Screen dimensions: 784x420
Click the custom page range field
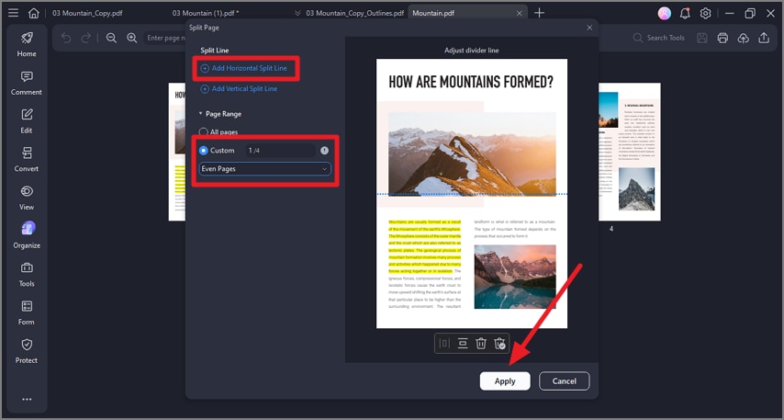pos(280,150)
